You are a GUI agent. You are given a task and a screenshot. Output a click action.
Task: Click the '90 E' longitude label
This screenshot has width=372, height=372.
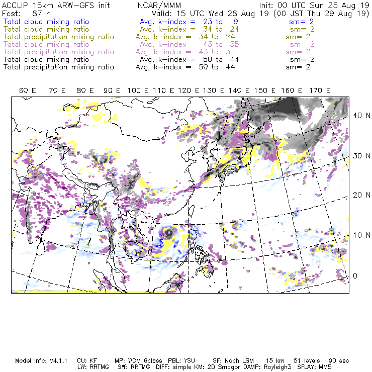pos(112,90)
